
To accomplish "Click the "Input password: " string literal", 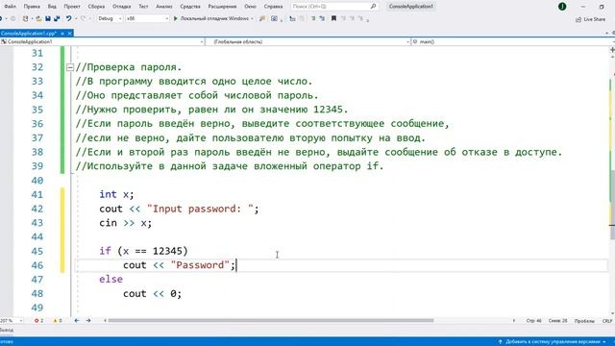I will pyautogui.click(x=200, y=209).
